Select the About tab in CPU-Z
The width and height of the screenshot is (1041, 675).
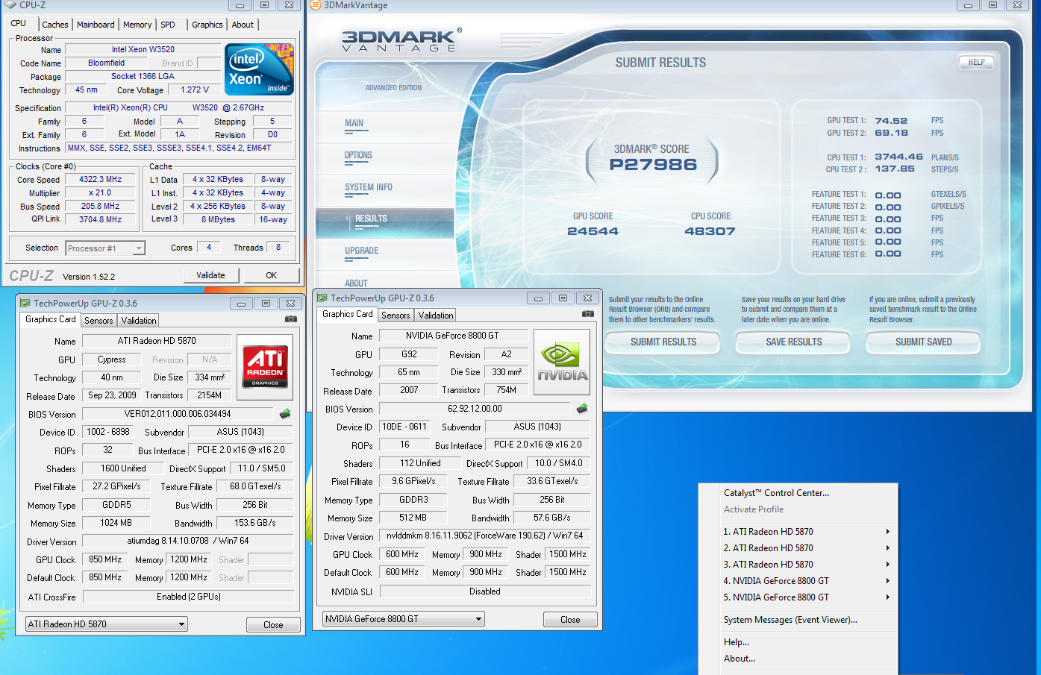click(243, 25)
